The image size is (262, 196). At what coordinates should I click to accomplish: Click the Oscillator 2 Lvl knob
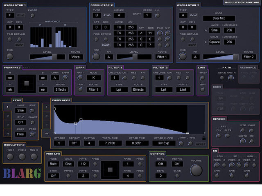(x=157, y=16)
